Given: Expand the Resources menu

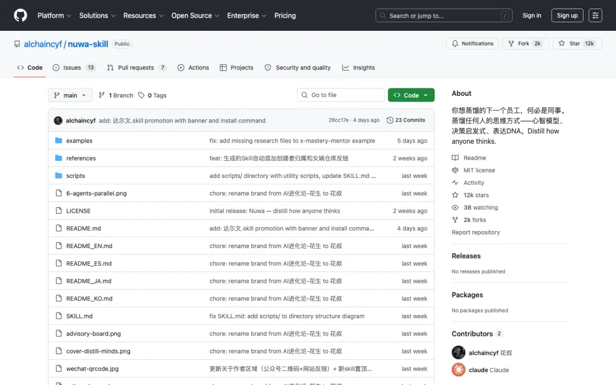Looking at the screenshot, I should (x=143, y=15).
